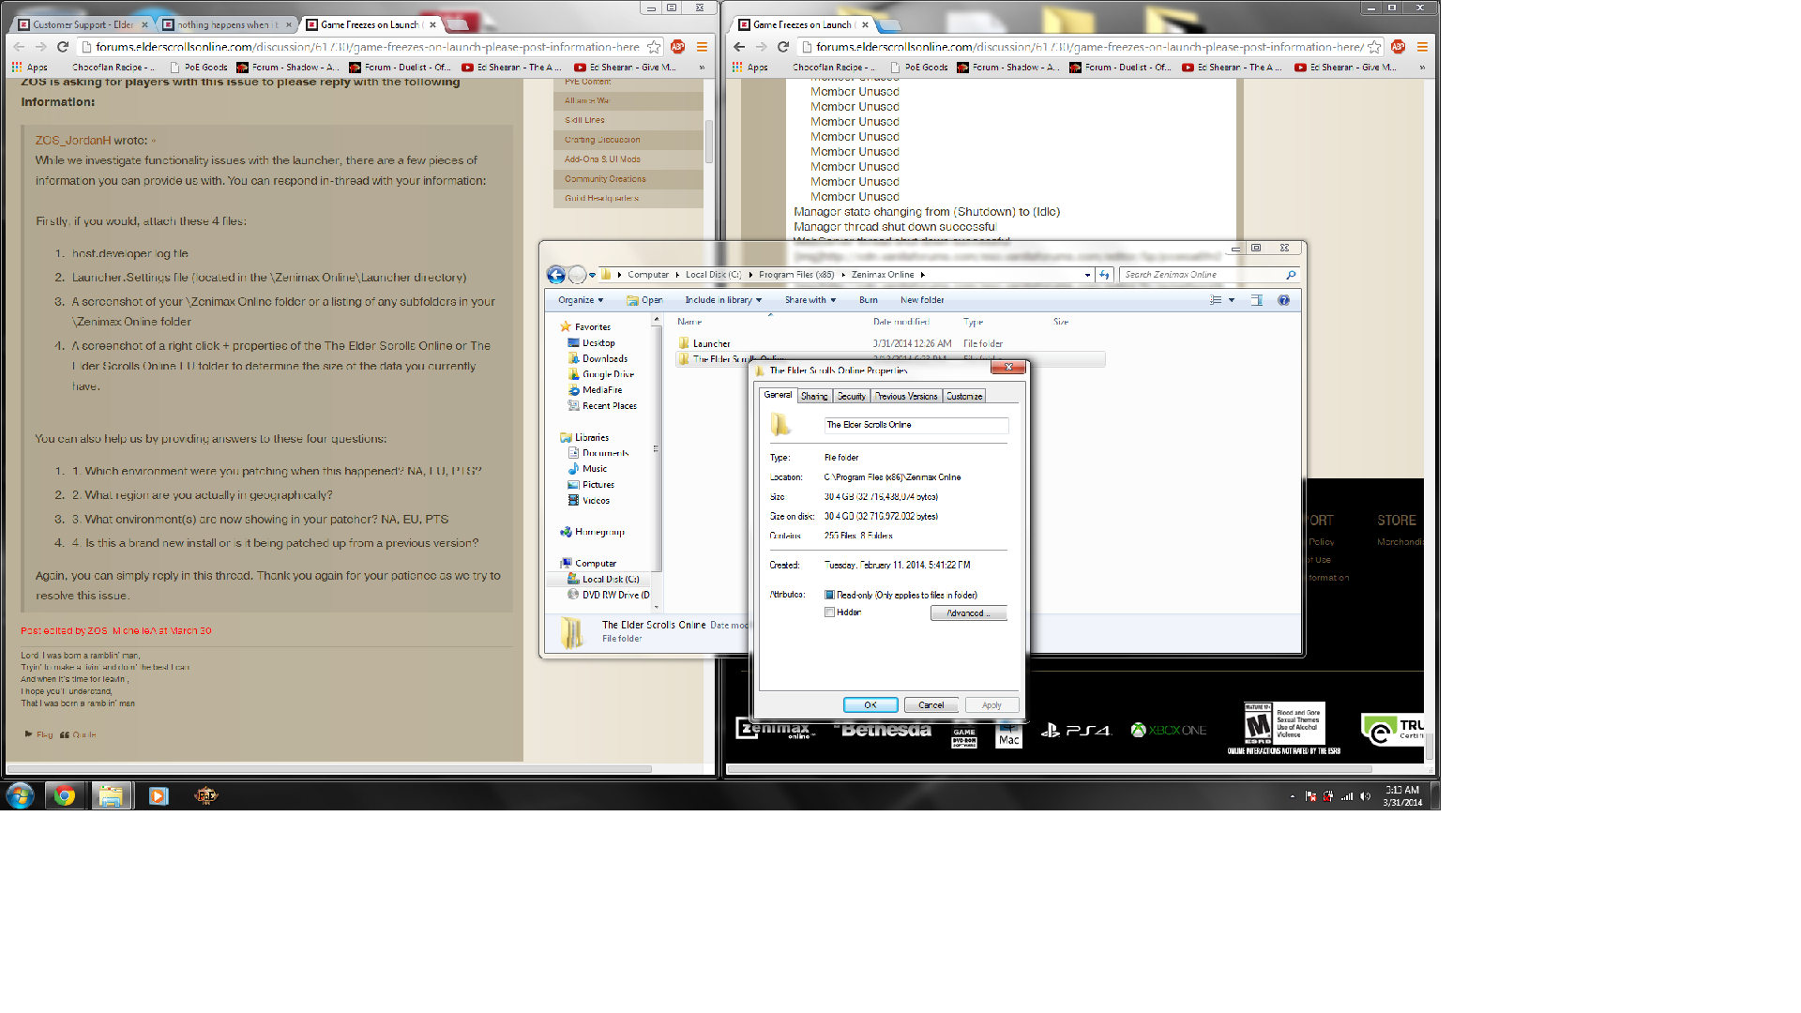This screenshot has width=1801, height=1013.
Task: Check the Hidden attribute checkbox
Action: pyautogui.click(x=829, y=612)
